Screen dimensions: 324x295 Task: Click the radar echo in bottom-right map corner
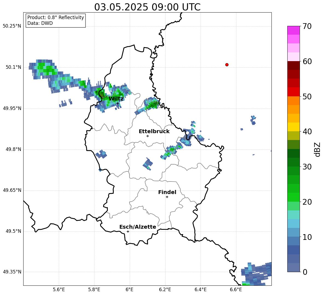tap(256, 274)
